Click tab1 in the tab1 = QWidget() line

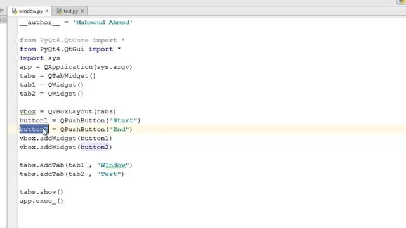click(x=27, y=85)
